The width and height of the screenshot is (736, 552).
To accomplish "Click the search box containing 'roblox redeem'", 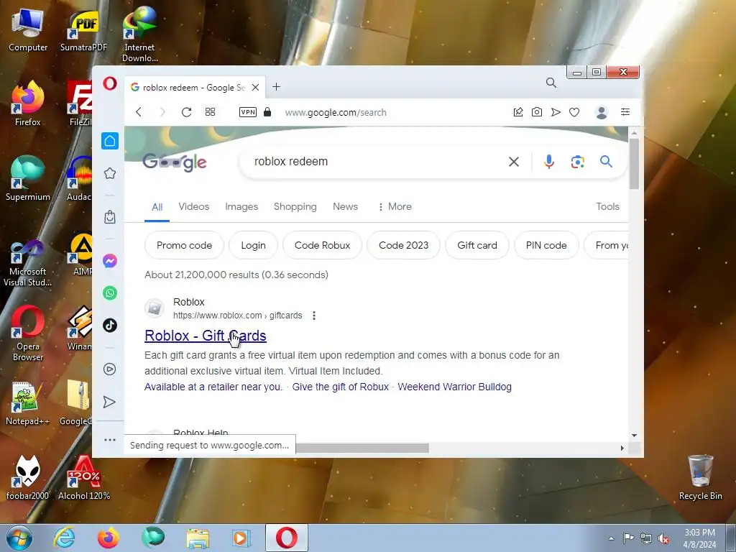I will pyautogui.click(x=375, y=162).
